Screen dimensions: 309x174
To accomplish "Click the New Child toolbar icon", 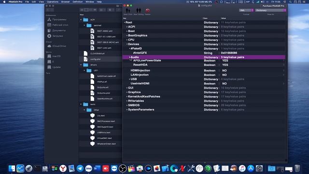I will (x=128, y=11).
